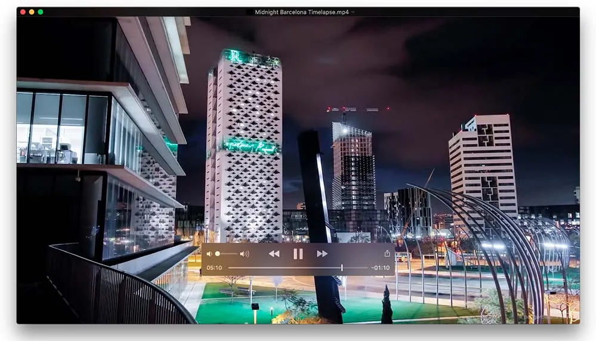This screenshot has width=596, height=341.
Task: Click the elapsed time 05:10
Action: coord(214,268)
